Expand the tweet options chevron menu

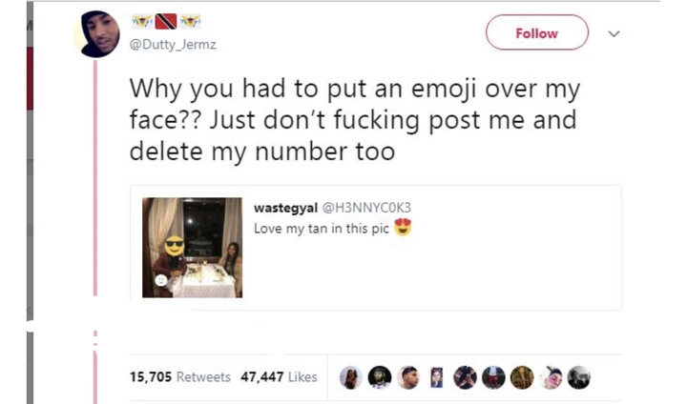pyautogui.click(x=614, y=34)
